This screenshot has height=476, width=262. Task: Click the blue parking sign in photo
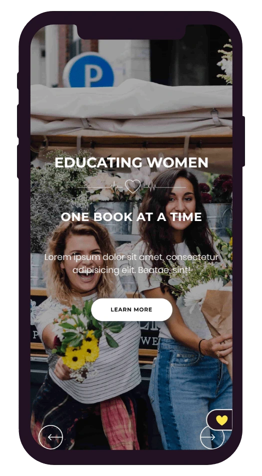click(88, 70)
